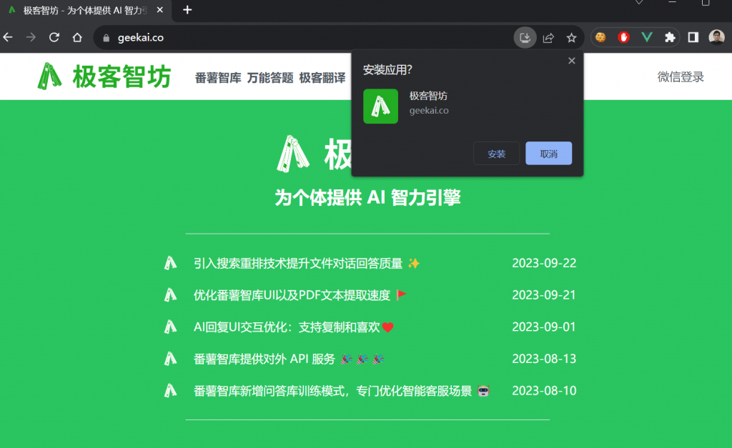Click 极客智坊 app name in install dialog

428,96
